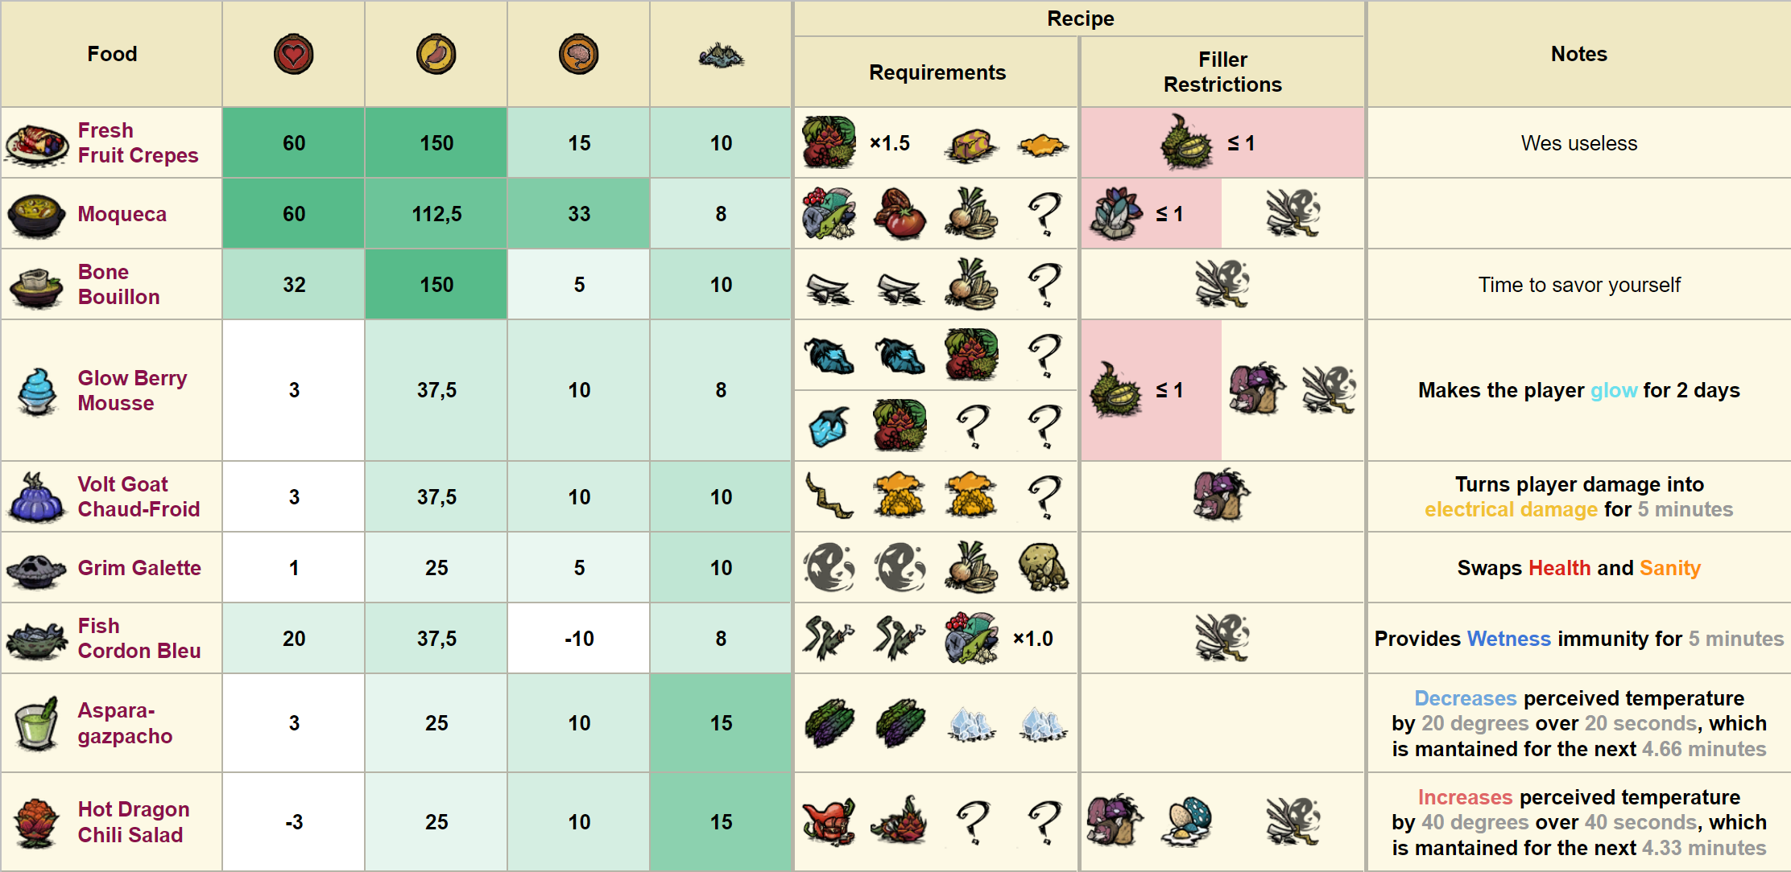The width and height of the screenshot is (1791, 872).
Task: Click the Hunger stomach column icon
Action: [436, 55]
